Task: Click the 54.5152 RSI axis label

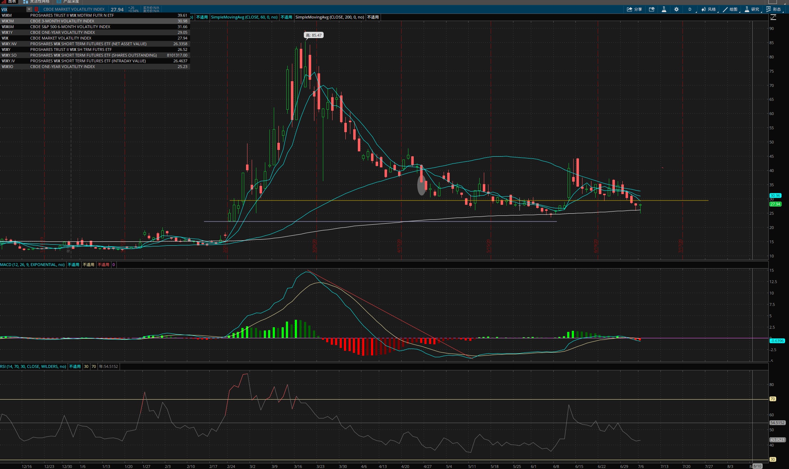Action: (777, 423)
